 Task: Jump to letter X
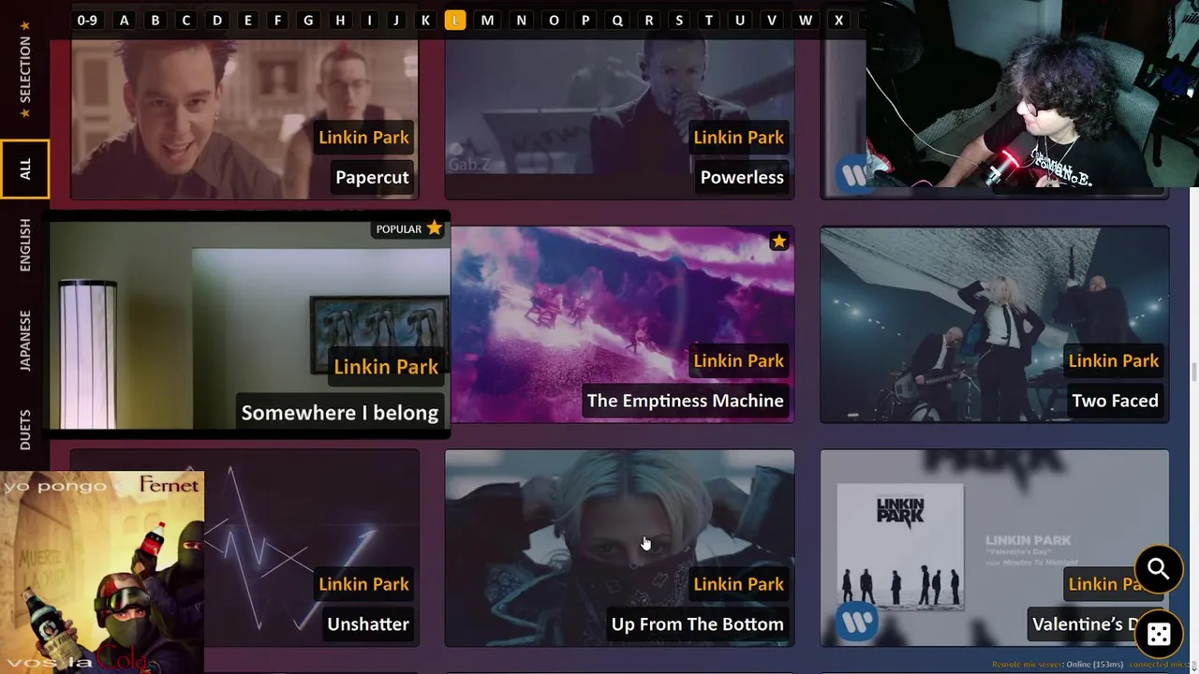coord(838,20)
